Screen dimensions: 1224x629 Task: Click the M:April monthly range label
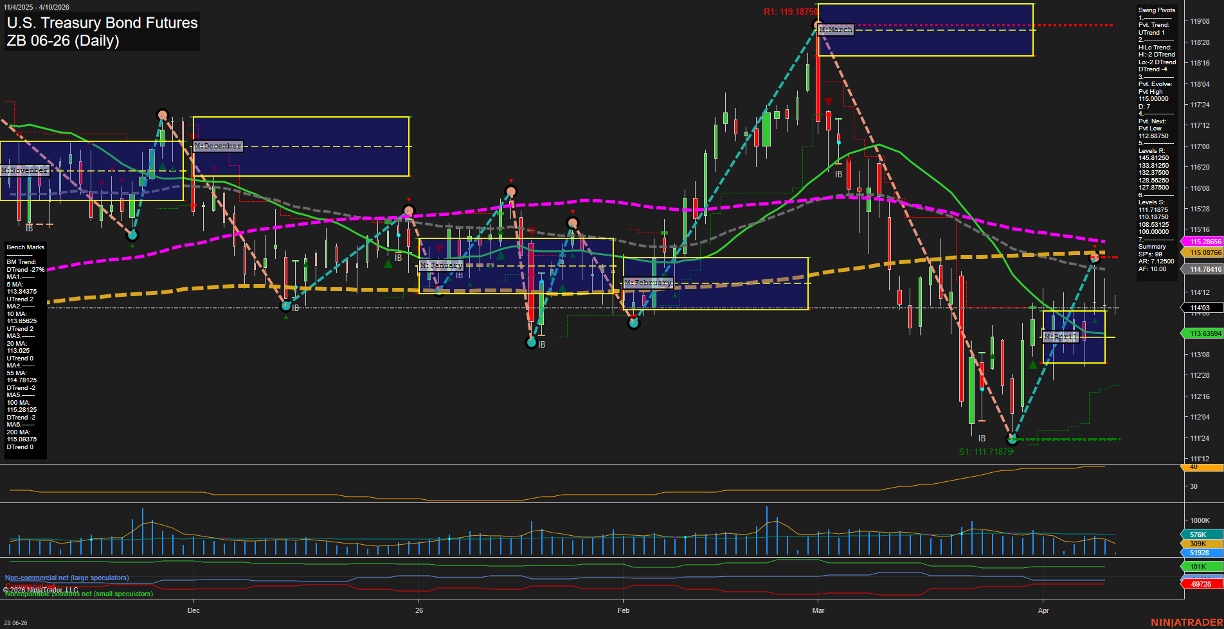1059,337
